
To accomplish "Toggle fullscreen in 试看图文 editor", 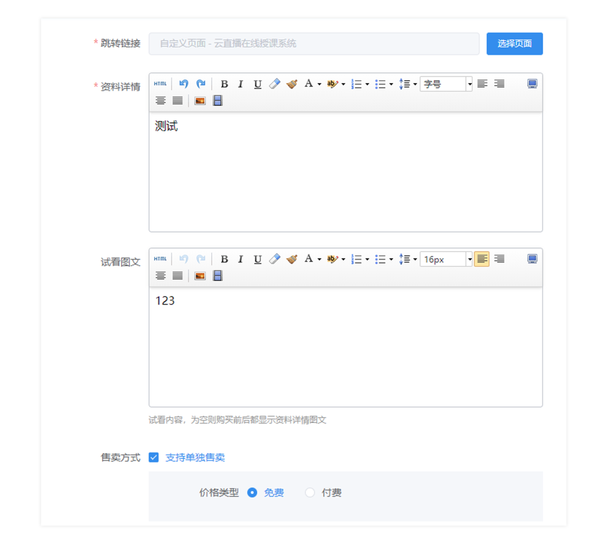I will 532,259.
